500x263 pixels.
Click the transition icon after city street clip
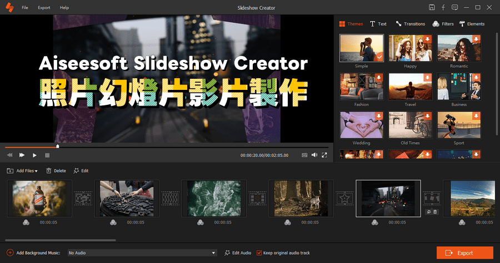(432, 199)
